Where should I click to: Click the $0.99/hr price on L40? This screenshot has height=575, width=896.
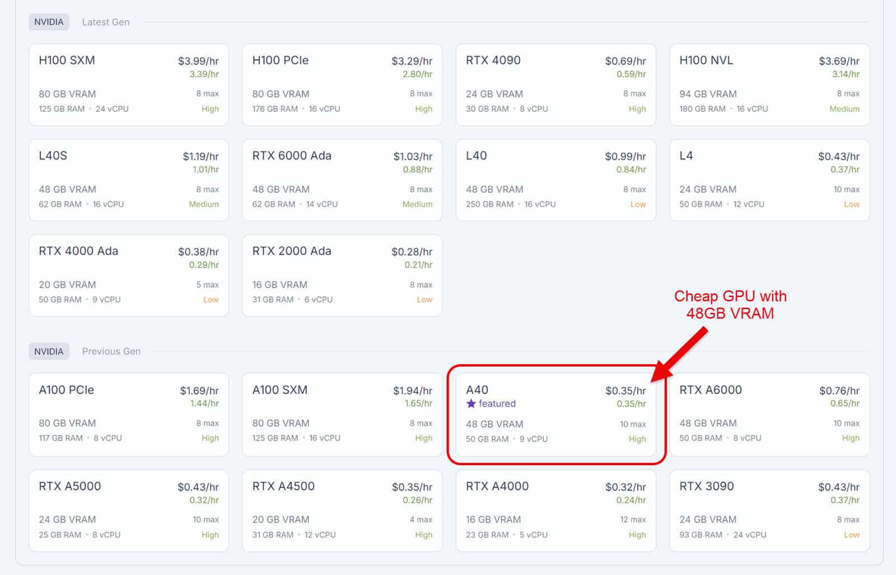coord(626,156)
